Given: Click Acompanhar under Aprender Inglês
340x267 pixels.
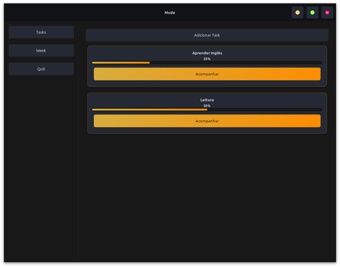Looking at the screenshot, I should click(207, 74).
